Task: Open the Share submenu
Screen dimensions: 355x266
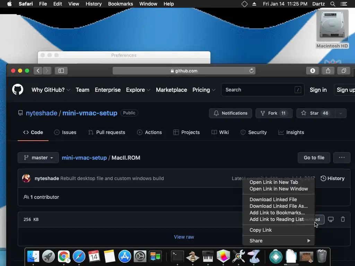Action: (x=278, y=241)
